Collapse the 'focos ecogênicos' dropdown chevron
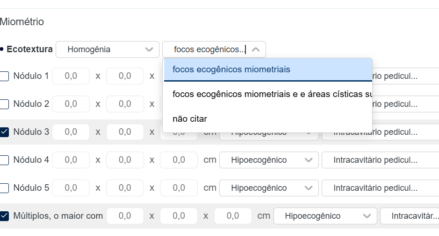This screenshot has width=439, height=236. click(256, 49)
